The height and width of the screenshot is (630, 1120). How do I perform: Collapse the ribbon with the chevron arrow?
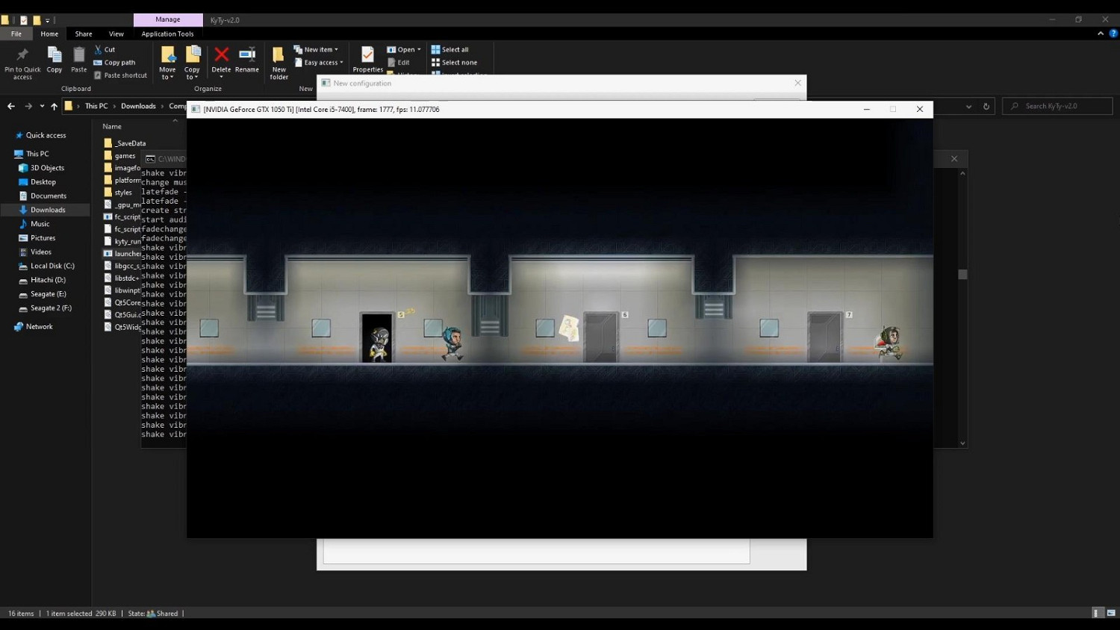click(x=1101, y=34)
